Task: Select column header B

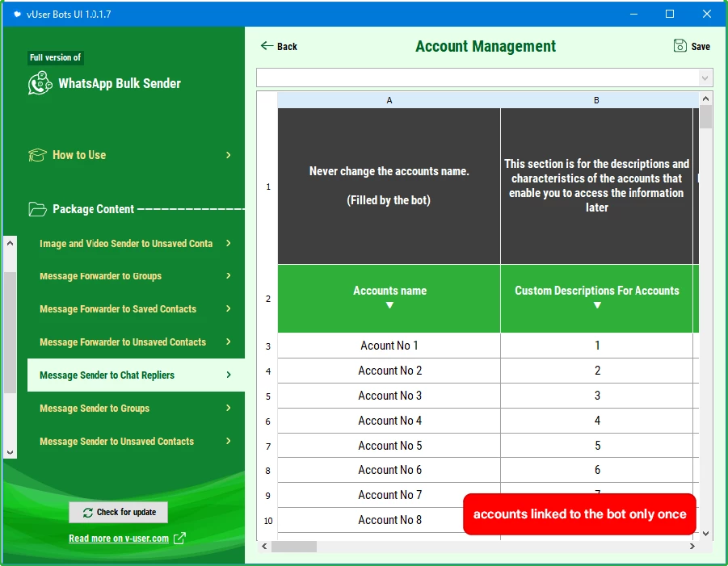Action: pos(596,100)
